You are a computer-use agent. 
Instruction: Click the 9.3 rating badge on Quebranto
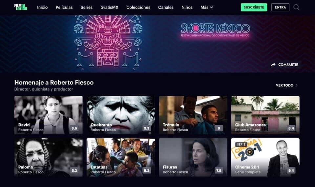[146, 128]
